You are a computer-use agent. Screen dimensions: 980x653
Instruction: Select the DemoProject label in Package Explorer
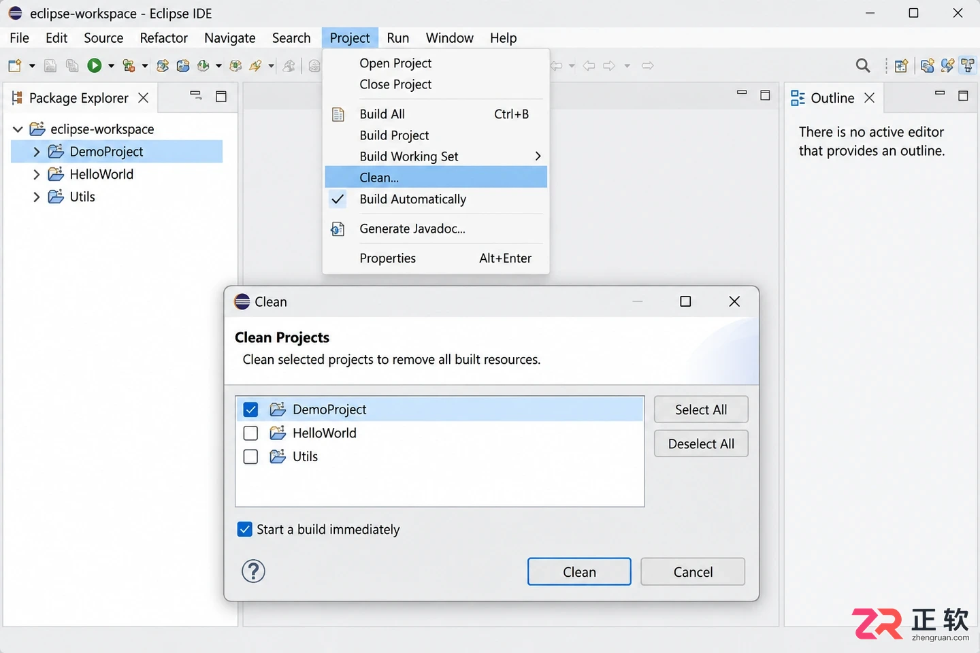[x=106, y=152]
